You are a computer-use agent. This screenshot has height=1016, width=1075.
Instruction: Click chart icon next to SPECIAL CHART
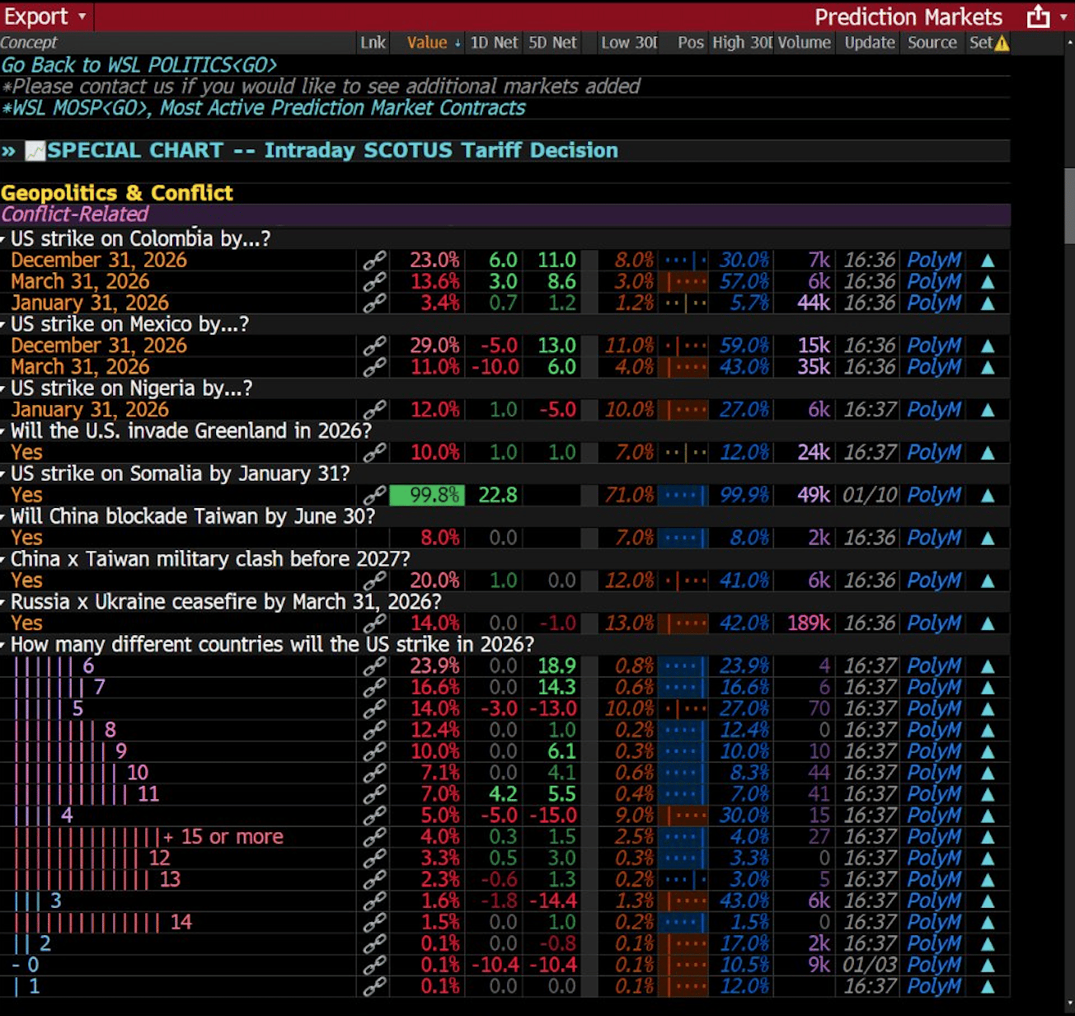pyautogui.click(x=35, y=151)
